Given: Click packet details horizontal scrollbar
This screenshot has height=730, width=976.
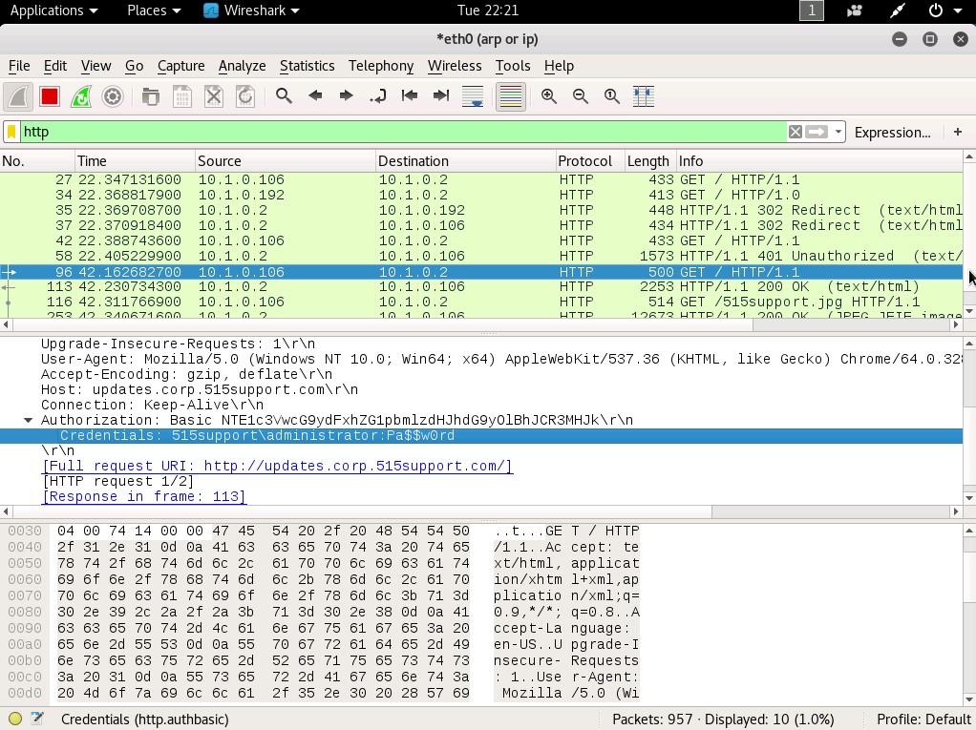Looking at the screenshot, I should tap(481, 511).
